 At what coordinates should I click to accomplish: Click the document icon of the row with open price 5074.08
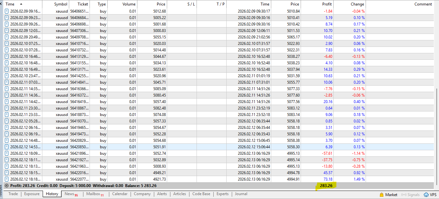click(x=7, y=114)
